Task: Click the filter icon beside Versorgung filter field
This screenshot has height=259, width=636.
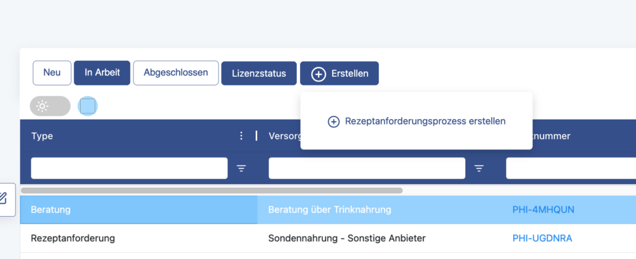Action: (x=479, y=169)
